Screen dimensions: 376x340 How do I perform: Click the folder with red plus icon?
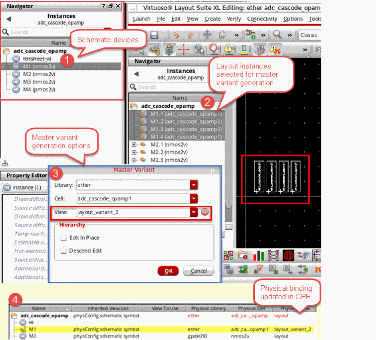click(x=243, y=255)
